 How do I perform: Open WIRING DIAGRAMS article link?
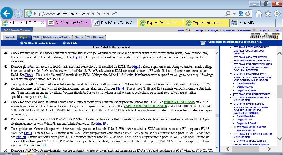click(x=179, y=102)
